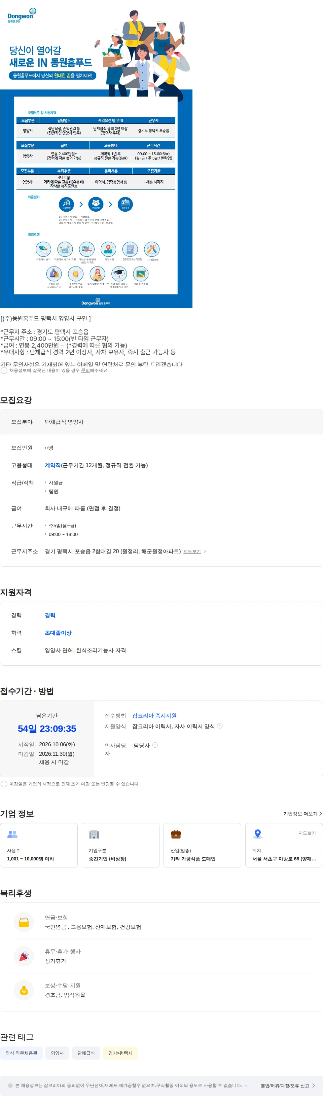323x1103 pixels.
Task: Click the 계약직 employment type text
Action: tap(53, 465)
